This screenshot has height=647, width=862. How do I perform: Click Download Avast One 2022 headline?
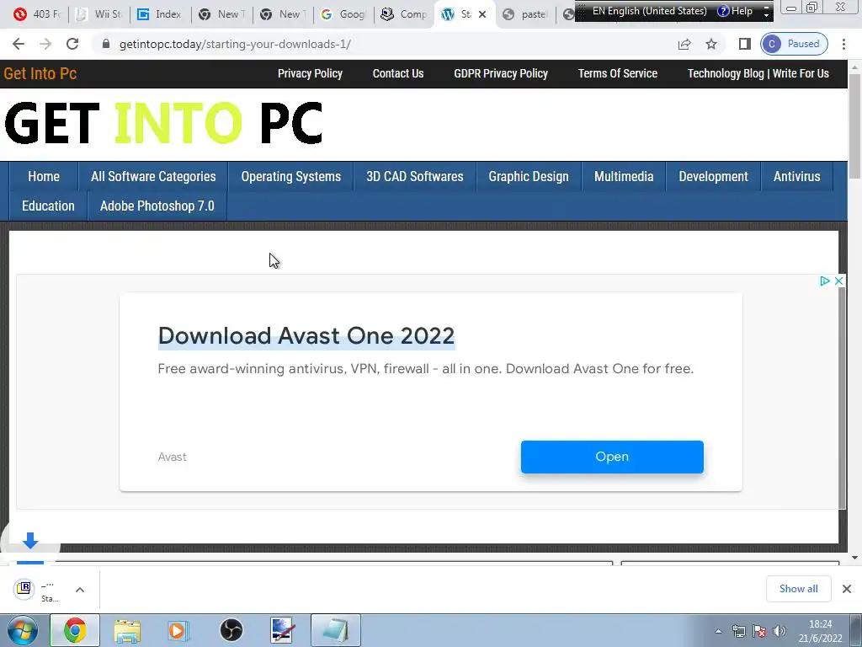(x=306, y=335)
